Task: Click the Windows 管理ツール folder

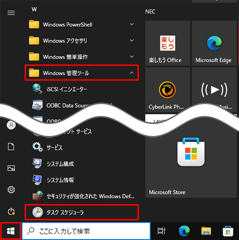Action: coord(82,73)
